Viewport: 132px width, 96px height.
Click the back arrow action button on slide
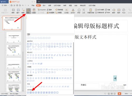click(115, 78)
